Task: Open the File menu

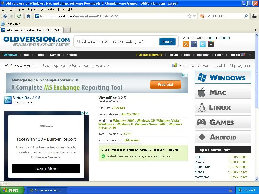Action: click(x=4, y=9)
